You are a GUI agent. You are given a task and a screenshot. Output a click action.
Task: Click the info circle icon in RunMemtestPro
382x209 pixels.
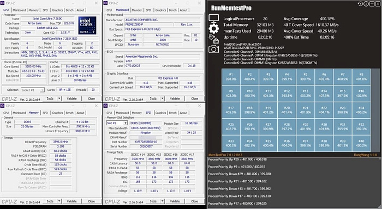[x=366, y=4]
